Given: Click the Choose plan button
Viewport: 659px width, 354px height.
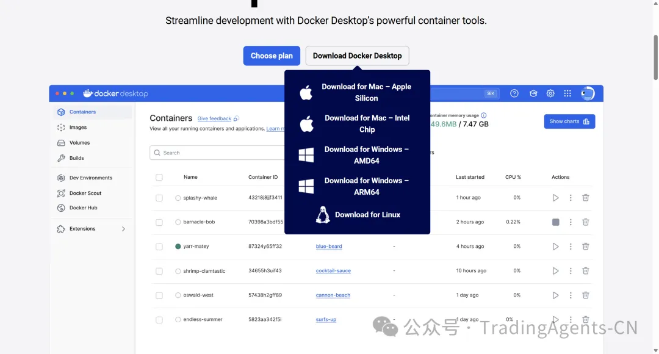Looking at the screenshot, I should click(272, 56).
